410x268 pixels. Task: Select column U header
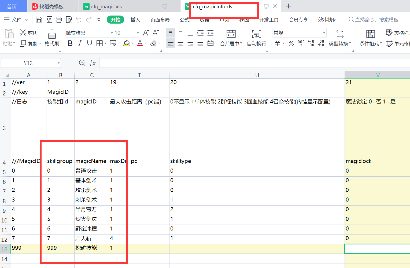tap(257, 75)
